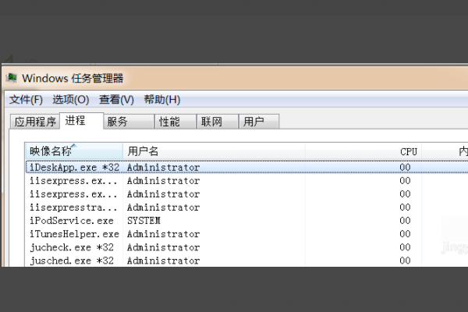Select the 进程 tab

[77, 121]
